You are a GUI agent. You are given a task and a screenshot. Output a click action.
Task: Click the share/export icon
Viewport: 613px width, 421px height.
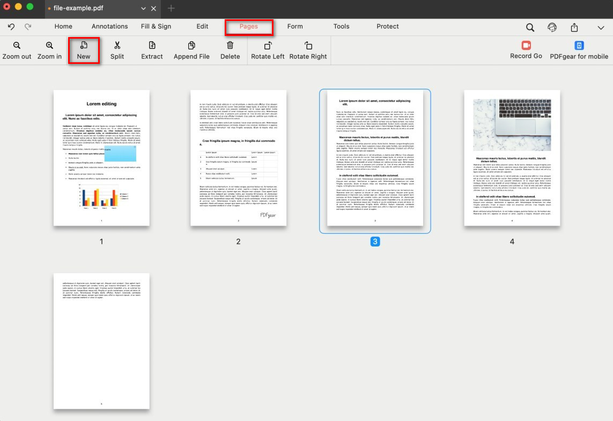(x=574, y=27)
